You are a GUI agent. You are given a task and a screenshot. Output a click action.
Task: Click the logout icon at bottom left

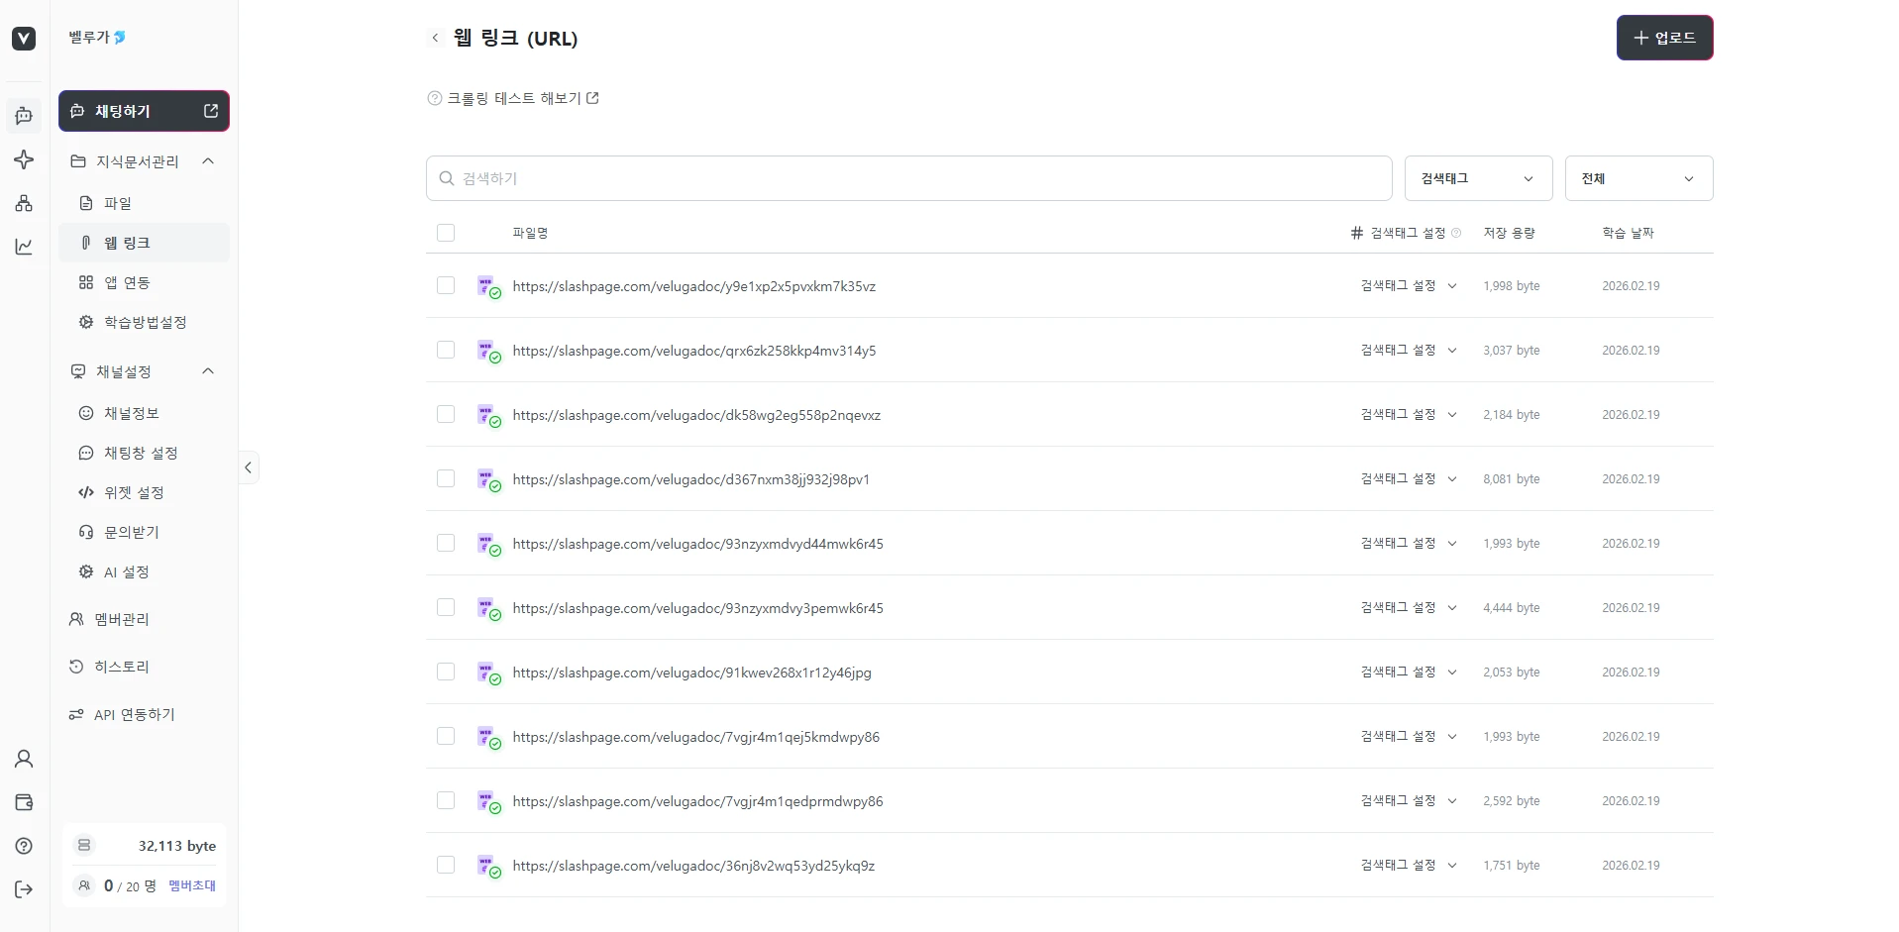24,889
